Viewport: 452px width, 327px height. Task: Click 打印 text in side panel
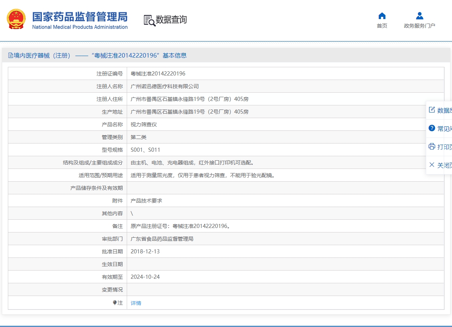[445, 147]
